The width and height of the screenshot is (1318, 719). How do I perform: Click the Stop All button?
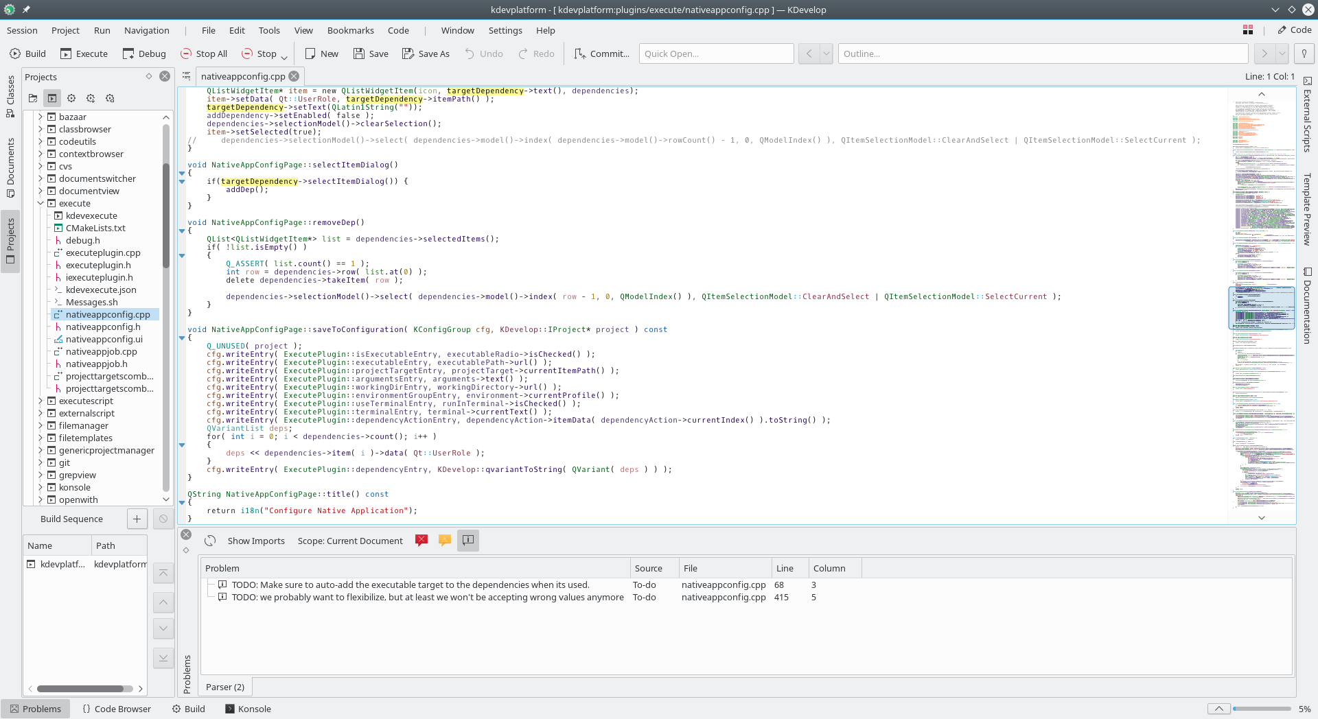point(204,54)
